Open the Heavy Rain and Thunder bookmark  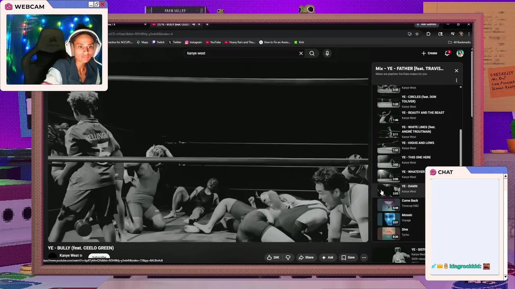pyautogui.click(x=240, y=42)
